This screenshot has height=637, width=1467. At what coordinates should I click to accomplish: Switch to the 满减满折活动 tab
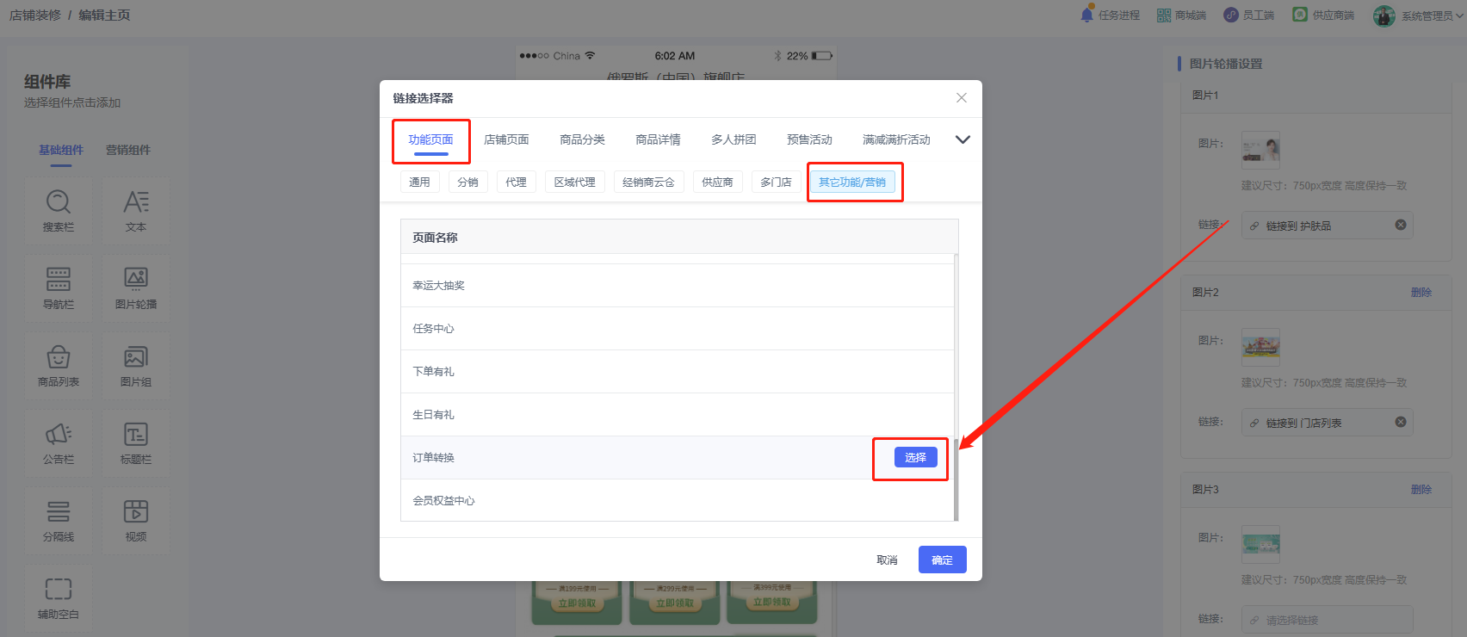coord(896,139)
